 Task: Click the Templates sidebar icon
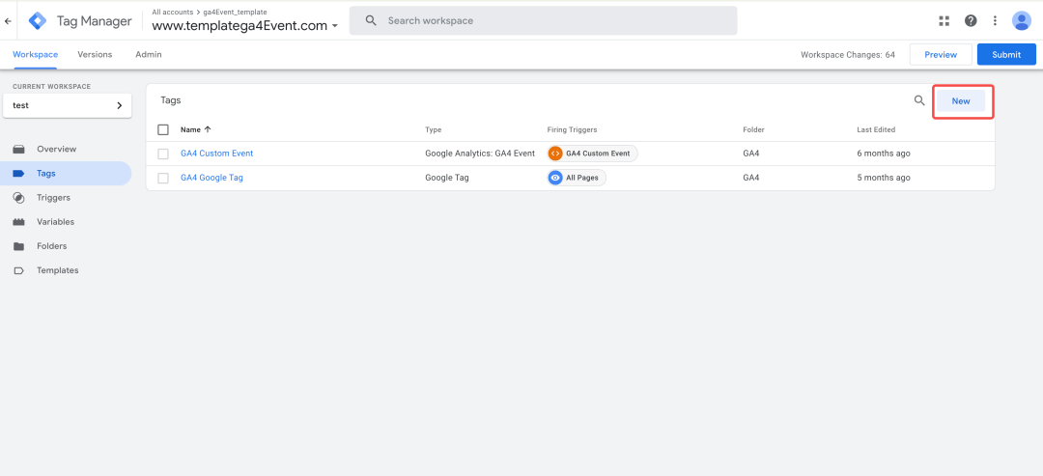click(18, 270)
